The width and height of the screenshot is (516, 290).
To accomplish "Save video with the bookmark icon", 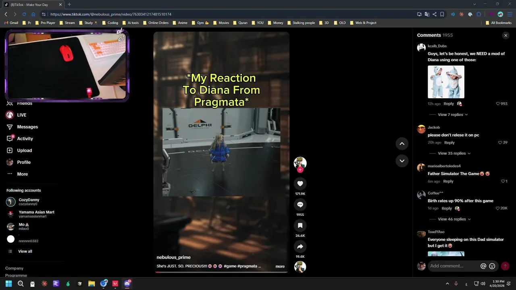I will pyautogui.click(x=300, y=226).
